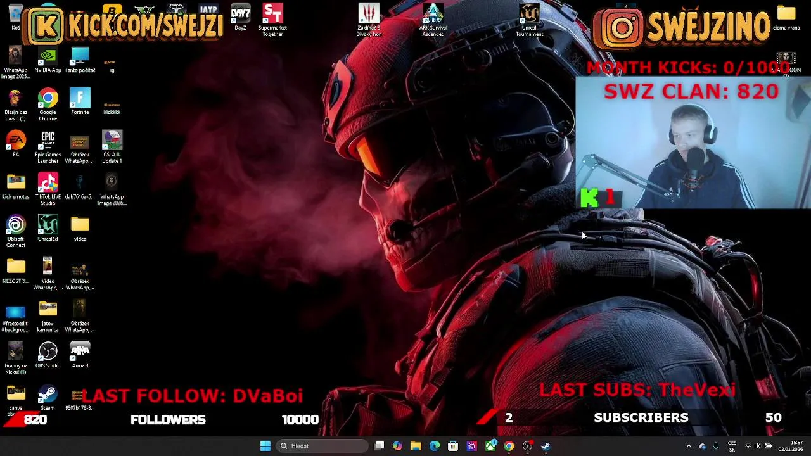Launch Unreal Tournament from the desktop

pyautogui.click(x=529, y=20)
